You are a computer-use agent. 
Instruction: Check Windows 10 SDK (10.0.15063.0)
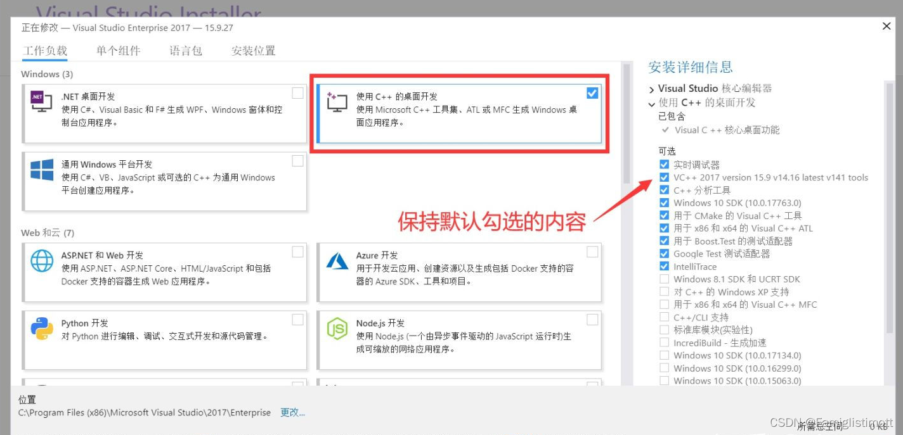(664, 381)
